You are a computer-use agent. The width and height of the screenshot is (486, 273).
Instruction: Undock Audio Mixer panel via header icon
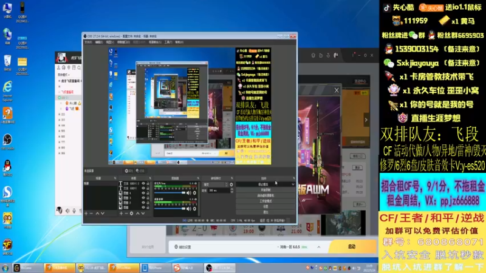(x=198, y=178)
